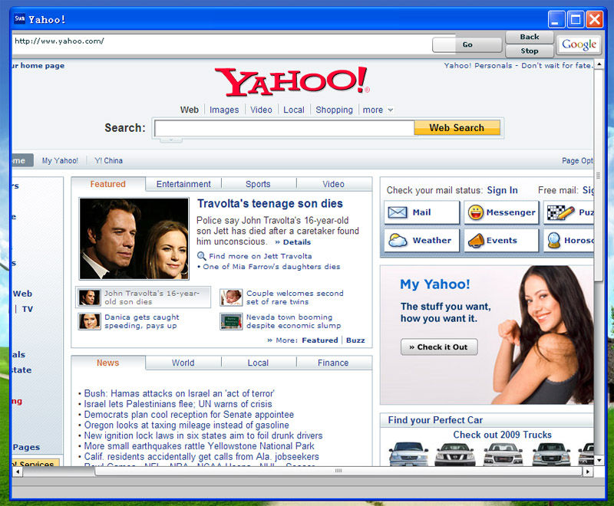Open thumbnail for rare twins story

pos(231,297)
